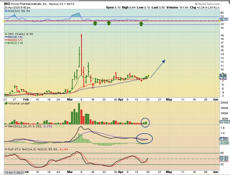Click the green EMA(8) legend line swatch
The height and width of the screenshot is (175, 230).
click(6, 43)
